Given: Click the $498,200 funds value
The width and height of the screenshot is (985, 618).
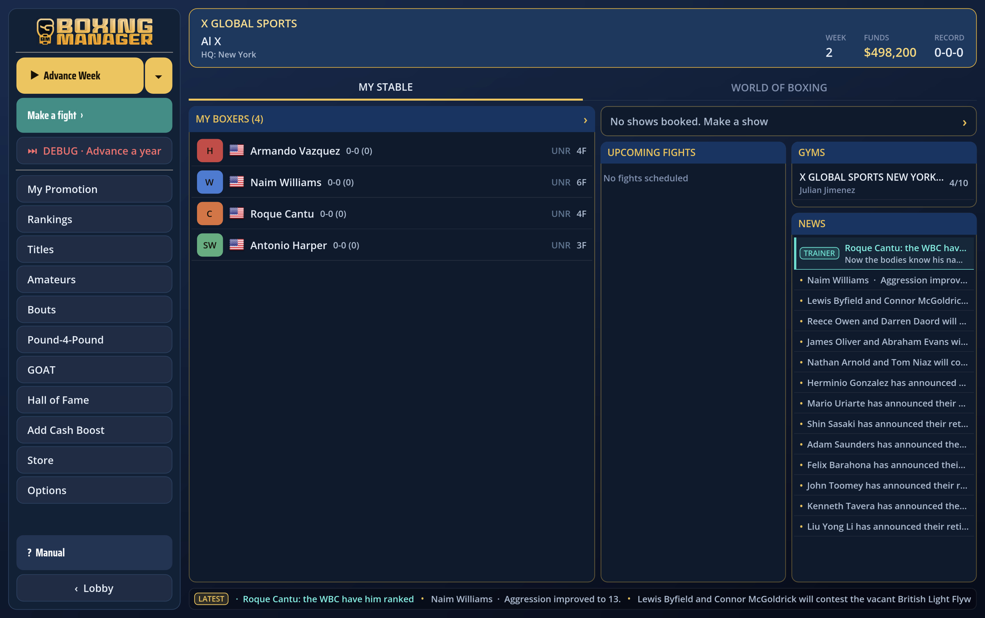Looking at the screenshot, I should (890, 52).
